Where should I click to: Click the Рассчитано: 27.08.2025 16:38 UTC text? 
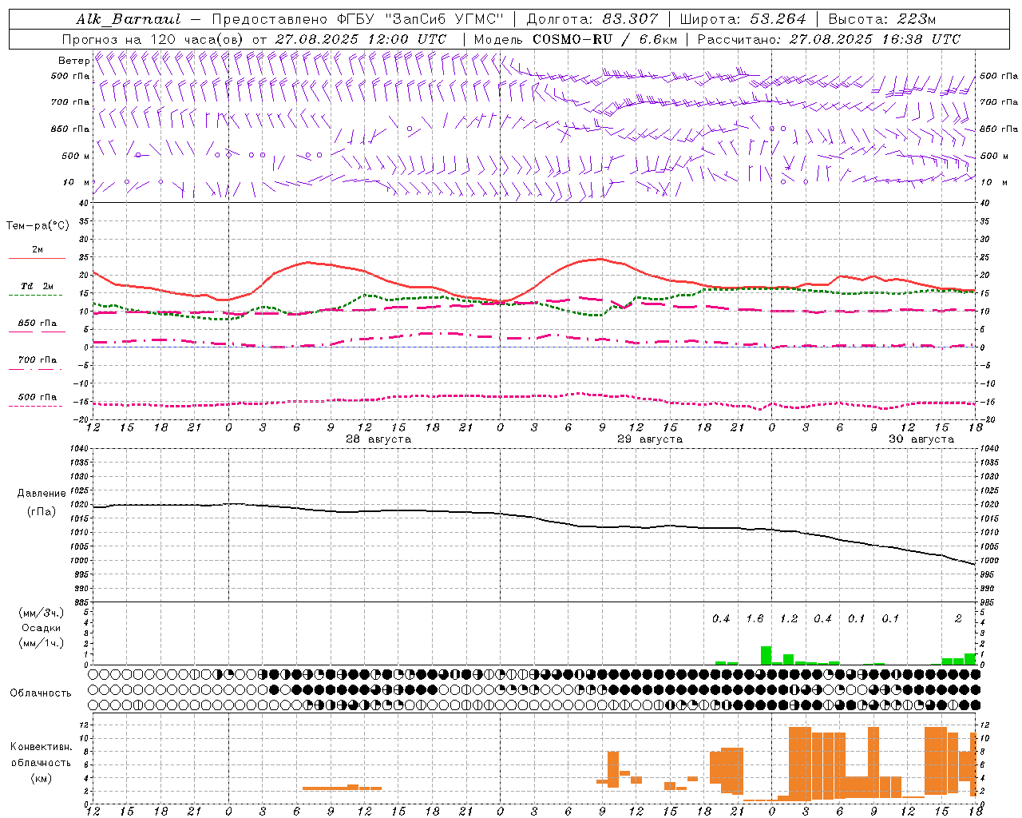[x=829, y=39]
